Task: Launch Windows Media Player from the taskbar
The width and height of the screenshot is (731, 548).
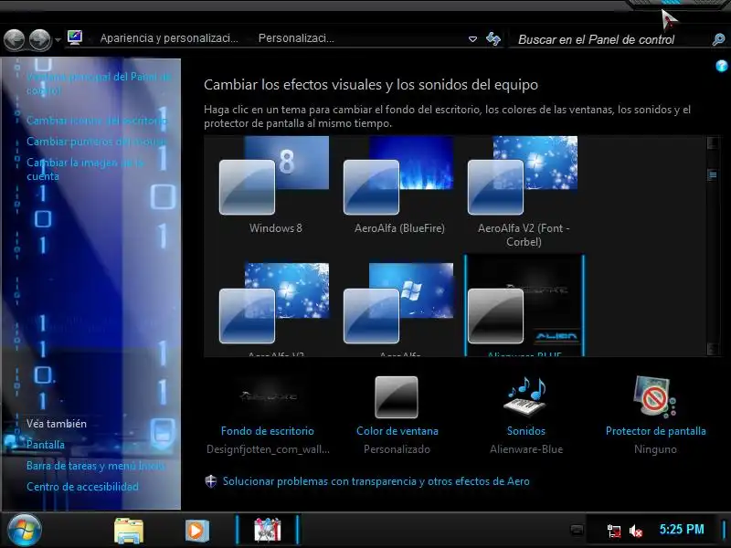Action: point(196,531)
